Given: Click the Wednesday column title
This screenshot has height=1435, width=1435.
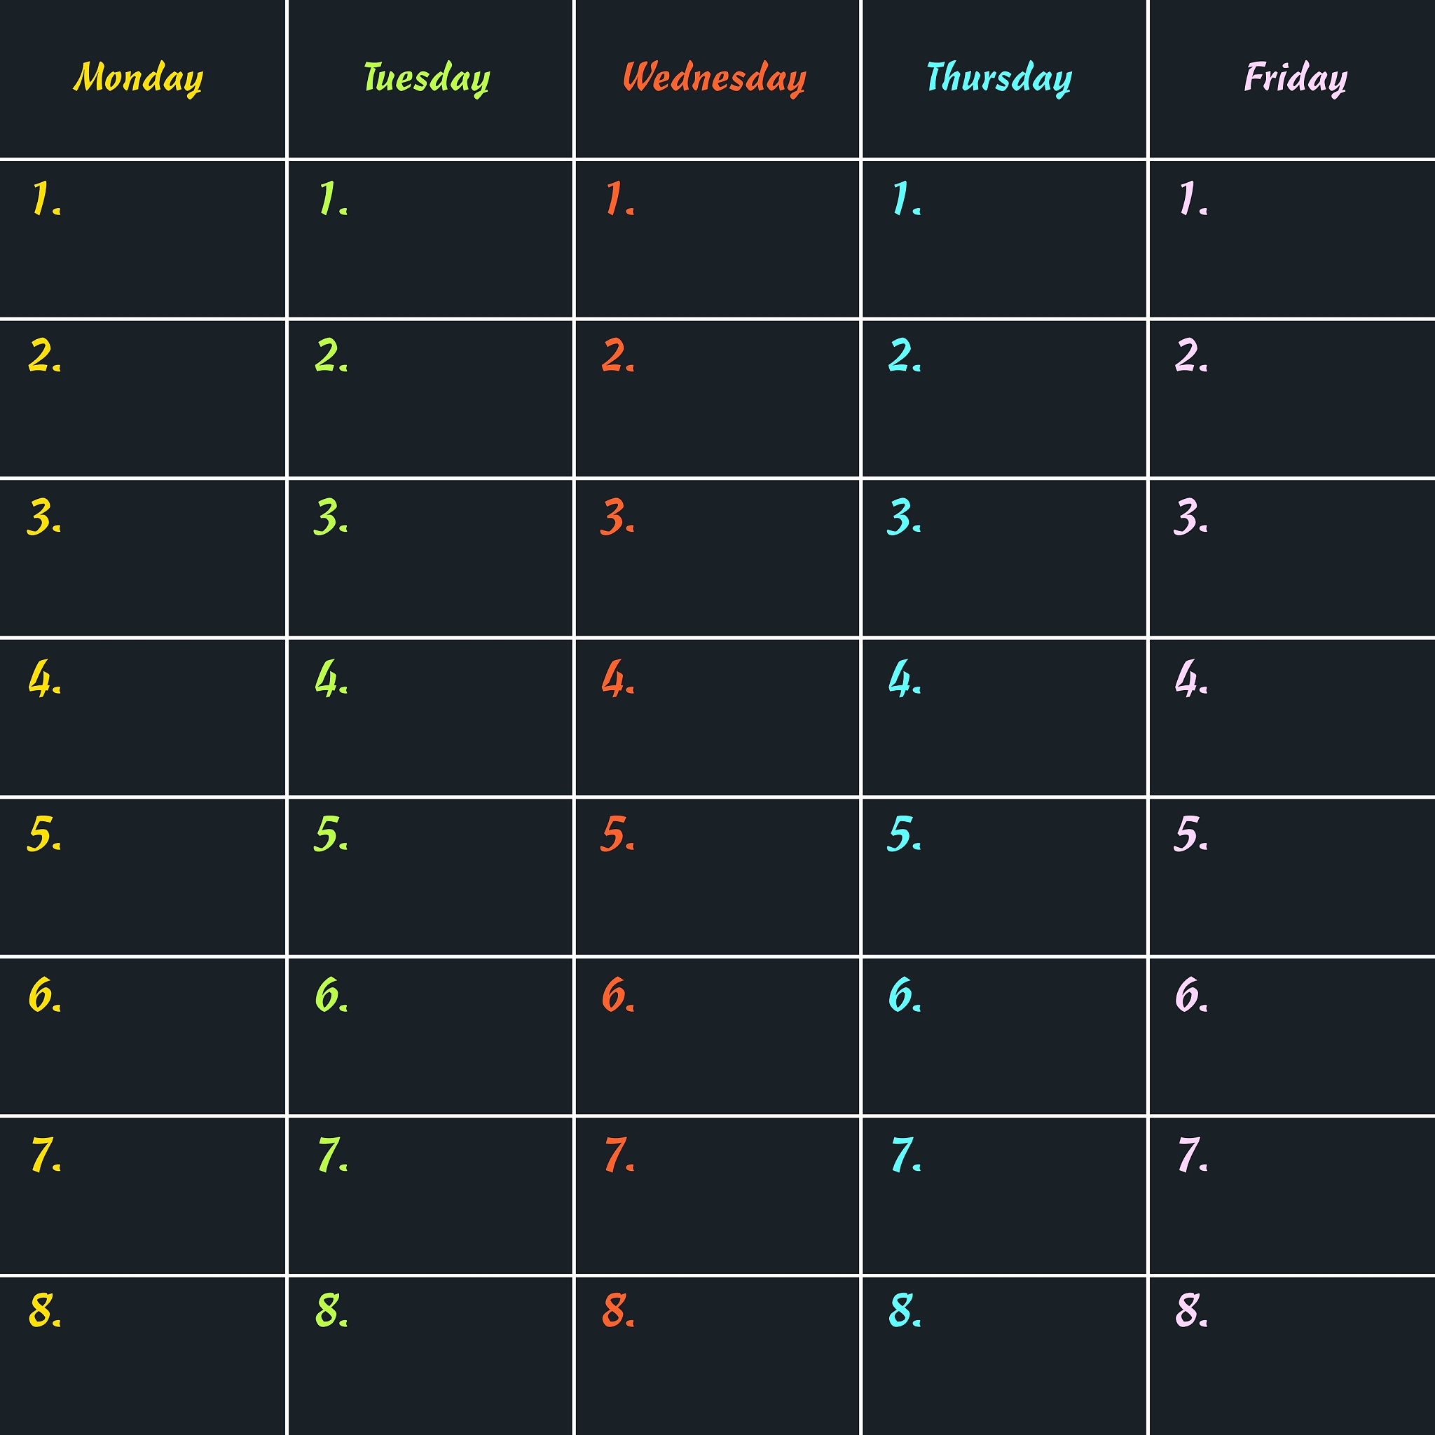Looking at the screenshot, I should [714, 78].
